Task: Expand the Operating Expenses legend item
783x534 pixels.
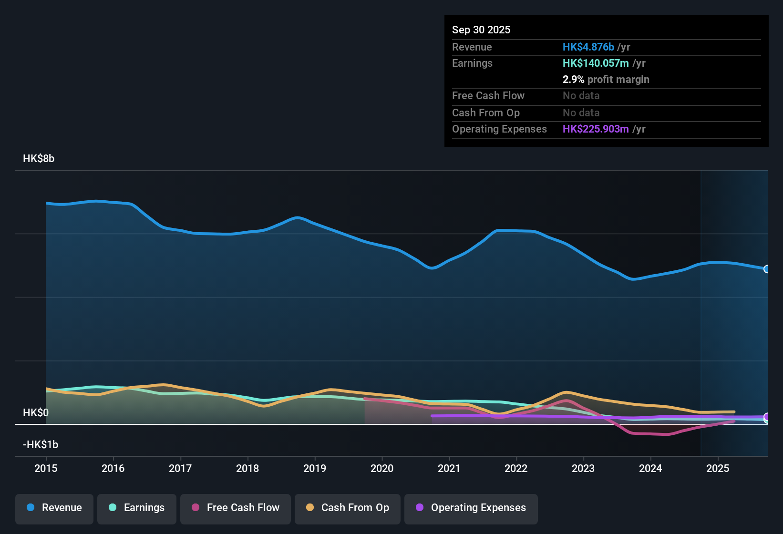Action: [x=471, y=508]
